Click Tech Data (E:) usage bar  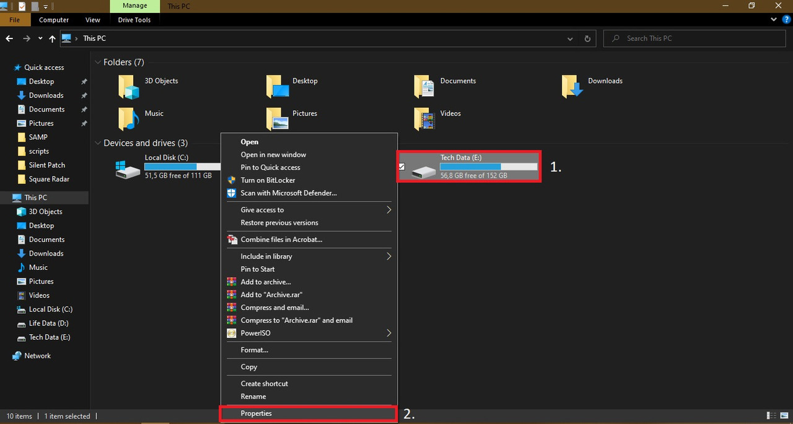[x=488, y=167]
